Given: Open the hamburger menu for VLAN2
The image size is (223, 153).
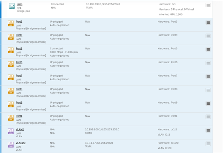Looking at the screenshot, I should tap(208, 130).
